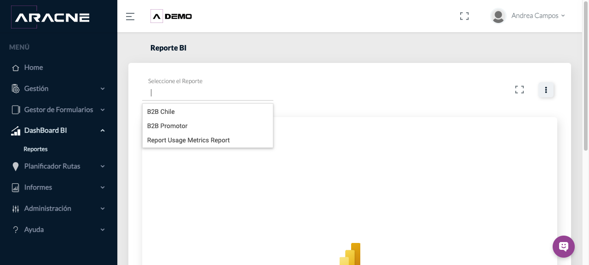
Task: Click the Administración sliders icon
Action: point(16,209)
